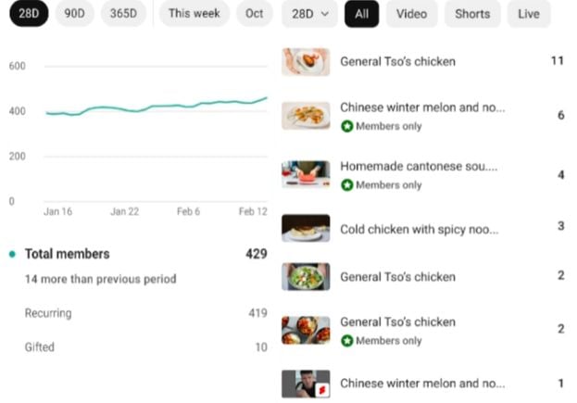Click Members only star badge under Homemade cantonese
577x403 pixels.
346,184
